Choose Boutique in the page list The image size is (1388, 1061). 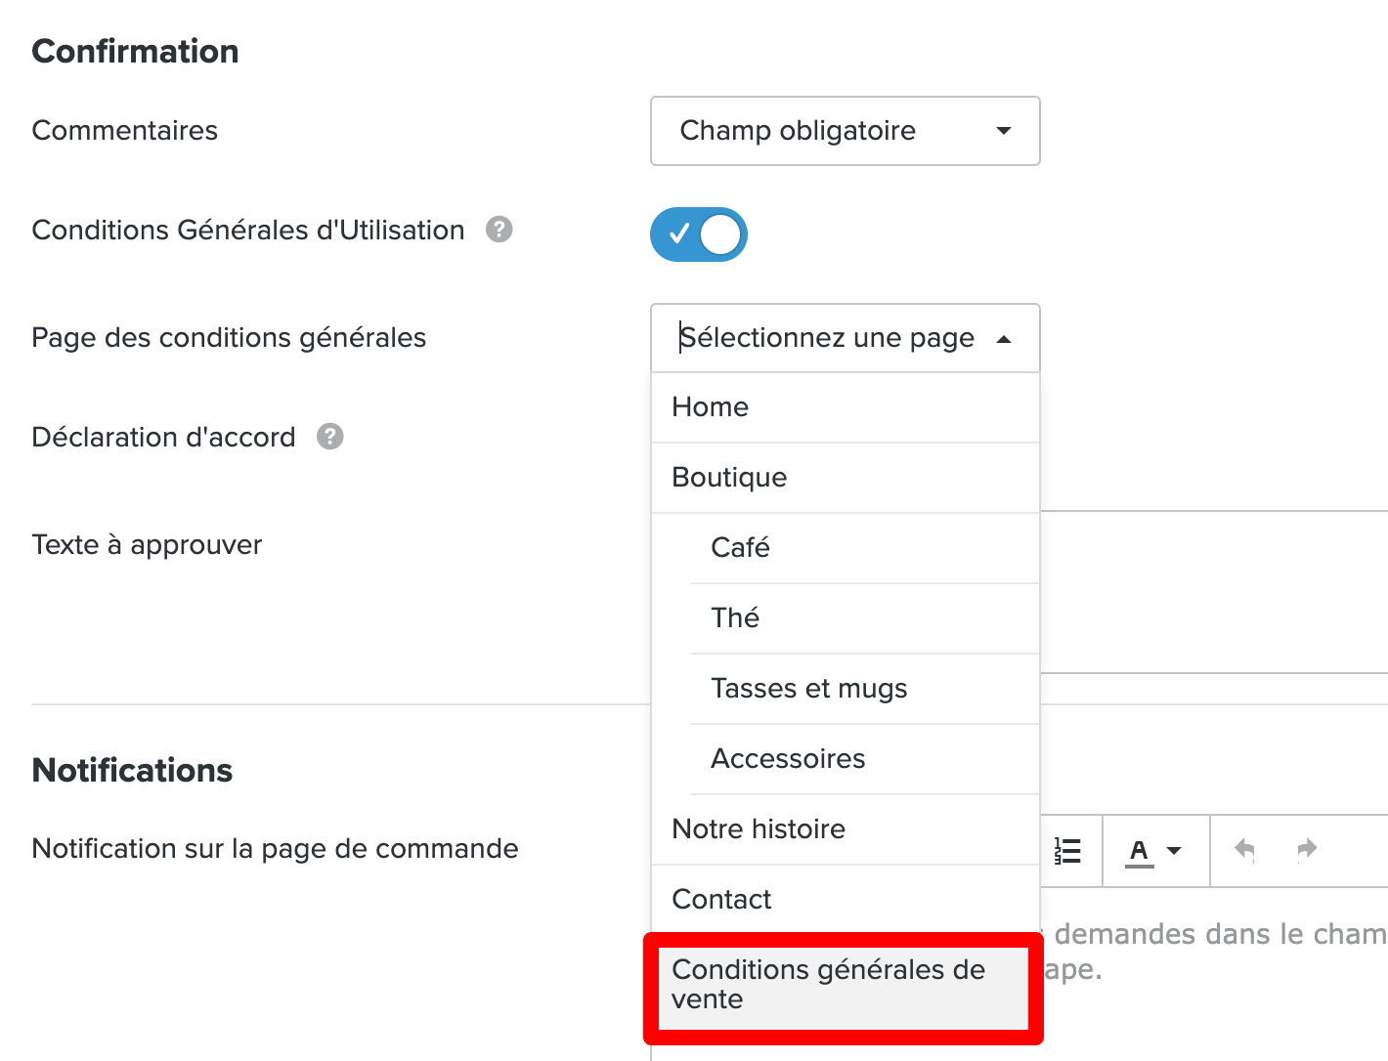coord(845,478)
